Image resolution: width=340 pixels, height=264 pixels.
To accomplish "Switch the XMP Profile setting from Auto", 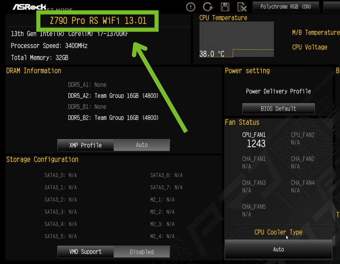I will click(142, 145).
